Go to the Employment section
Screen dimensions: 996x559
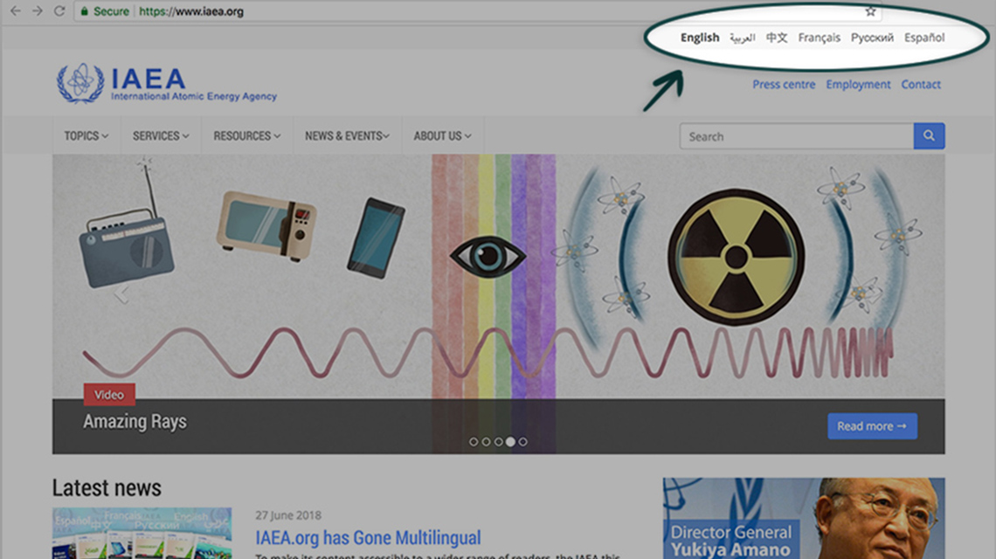pos(858,85)
